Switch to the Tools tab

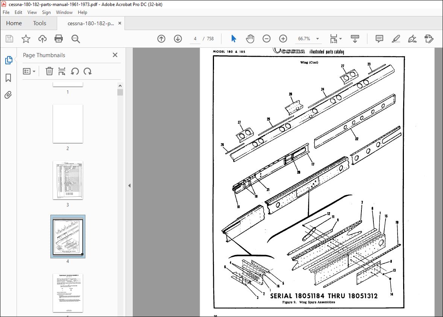[x=39, y=23]
